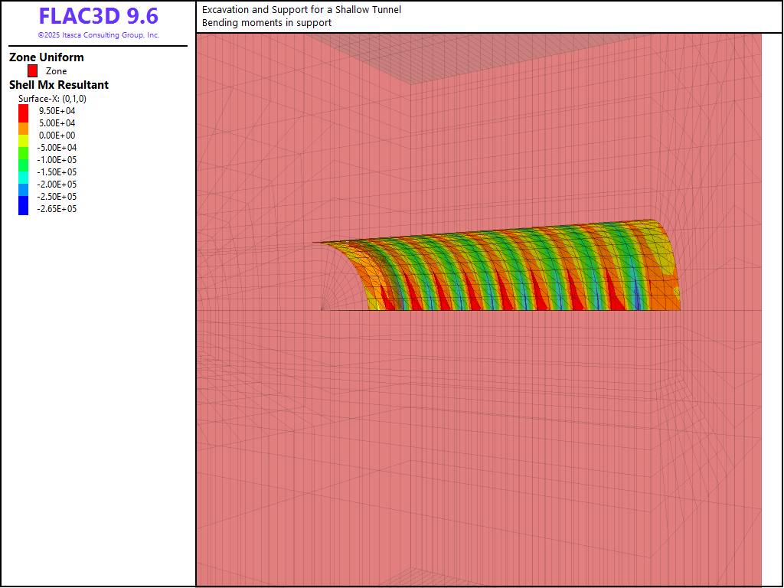Click the Surface-X: (0,1,0) label
This screenshot has width=784, height=588.
click(53, 99)
